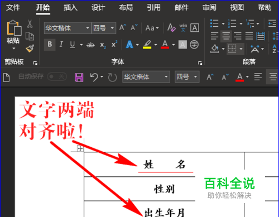The image size is (279, 217).
Task: Toggle superscript formatting
Action: pos(114,44)
